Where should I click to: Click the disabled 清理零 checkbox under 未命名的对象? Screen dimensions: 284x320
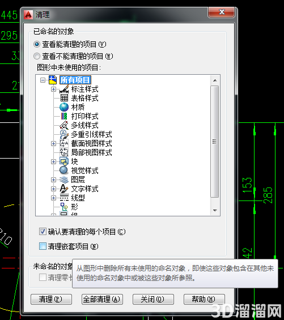(43, 278)
